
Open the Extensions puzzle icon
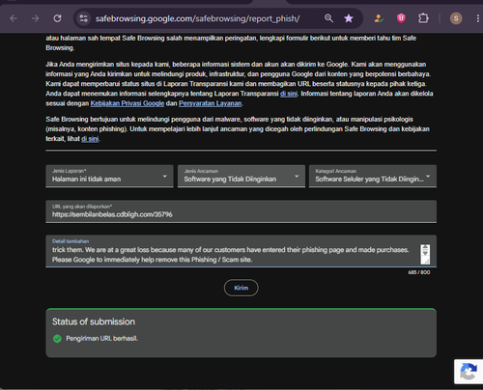coord(423,18)
